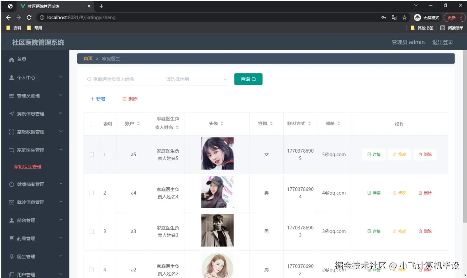Expand the 健康档案管理 sidebar menu
467x278 pixels.
coord(61,184)
